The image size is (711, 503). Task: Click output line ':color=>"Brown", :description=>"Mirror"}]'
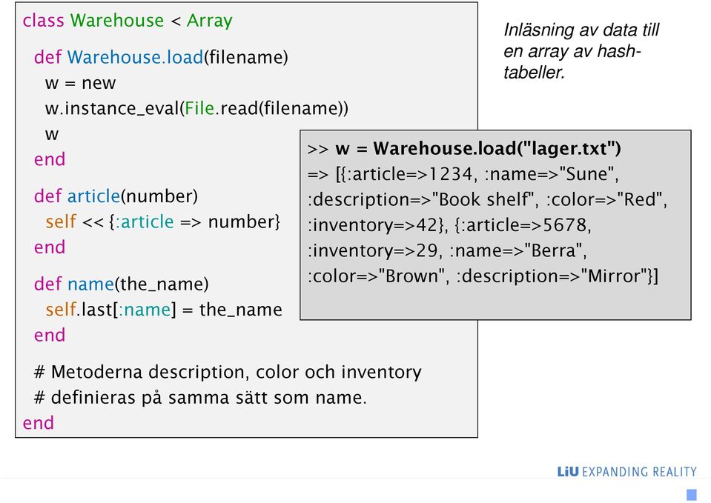click(x=483, y=276)
